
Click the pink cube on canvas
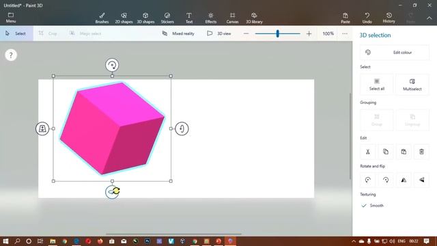(112, 128)
